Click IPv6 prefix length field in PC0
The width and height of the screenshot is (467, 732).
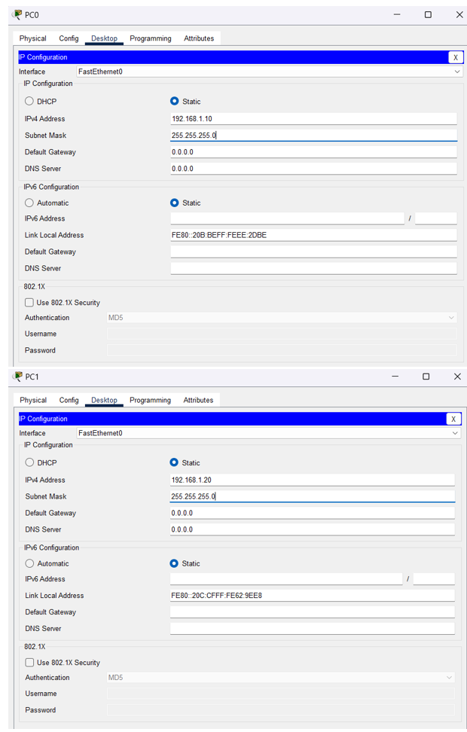click(x=435, y=218)
